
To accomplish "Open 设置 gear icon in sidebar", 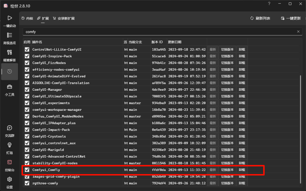I will pos(10,179).
